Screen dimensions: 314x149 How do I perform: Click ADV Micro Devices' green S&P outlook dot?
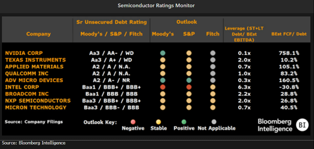coord(189,80)
